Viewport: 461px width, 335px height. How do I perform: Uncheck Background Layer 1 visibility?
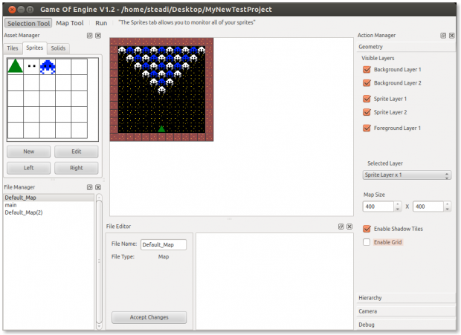pos(367,70)
